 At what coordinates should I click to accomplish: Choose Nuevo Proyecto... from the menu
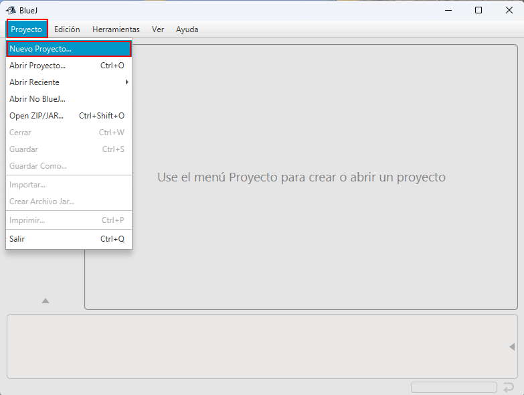(x=69, y=49)
